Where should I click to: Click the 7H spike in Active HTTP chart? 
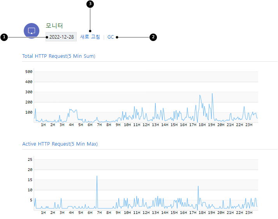pyautogui.click(x=97, y=176)
